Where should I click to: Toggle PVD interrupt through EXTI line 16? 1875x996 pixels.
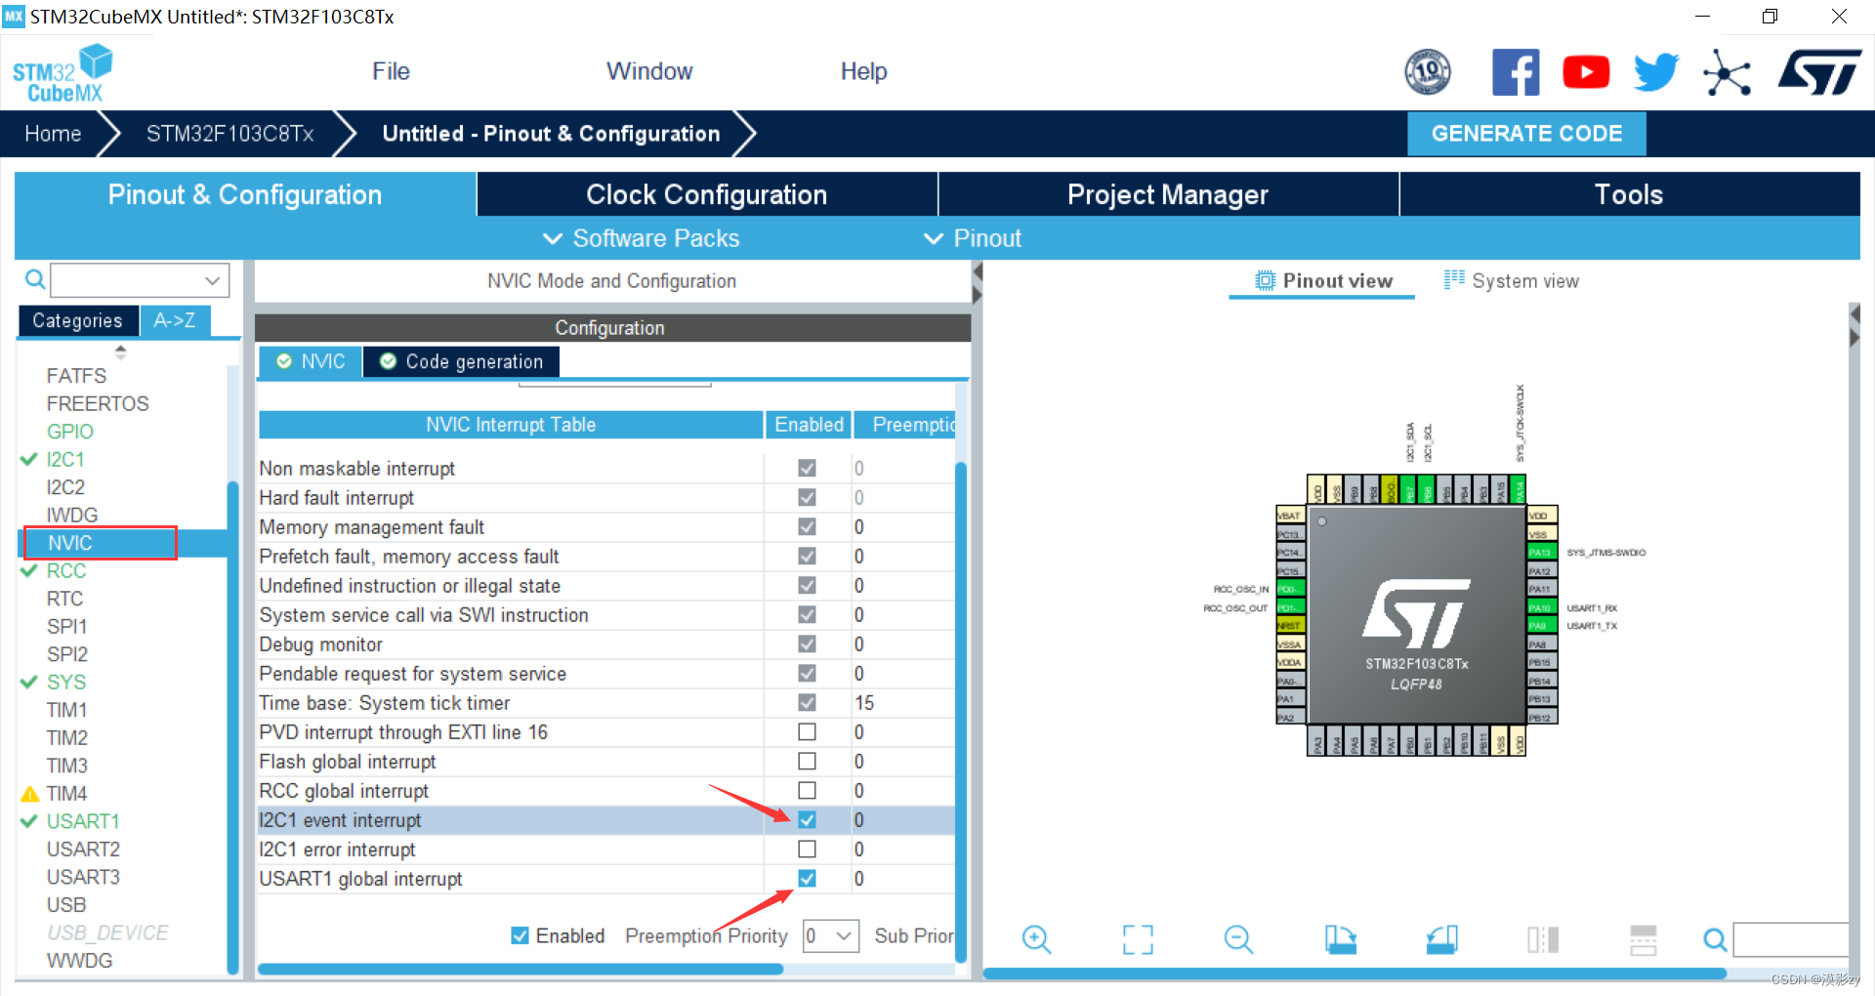[807, 731]
